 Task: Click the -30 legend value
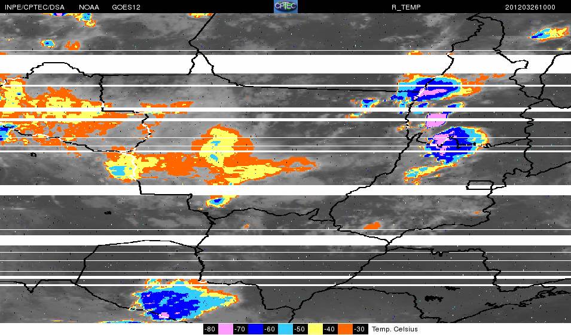(x=360, y=329)
